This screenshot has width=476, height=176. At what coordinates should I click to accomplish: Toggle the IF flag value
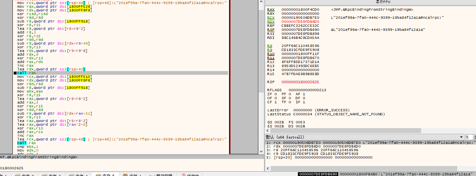304,102
